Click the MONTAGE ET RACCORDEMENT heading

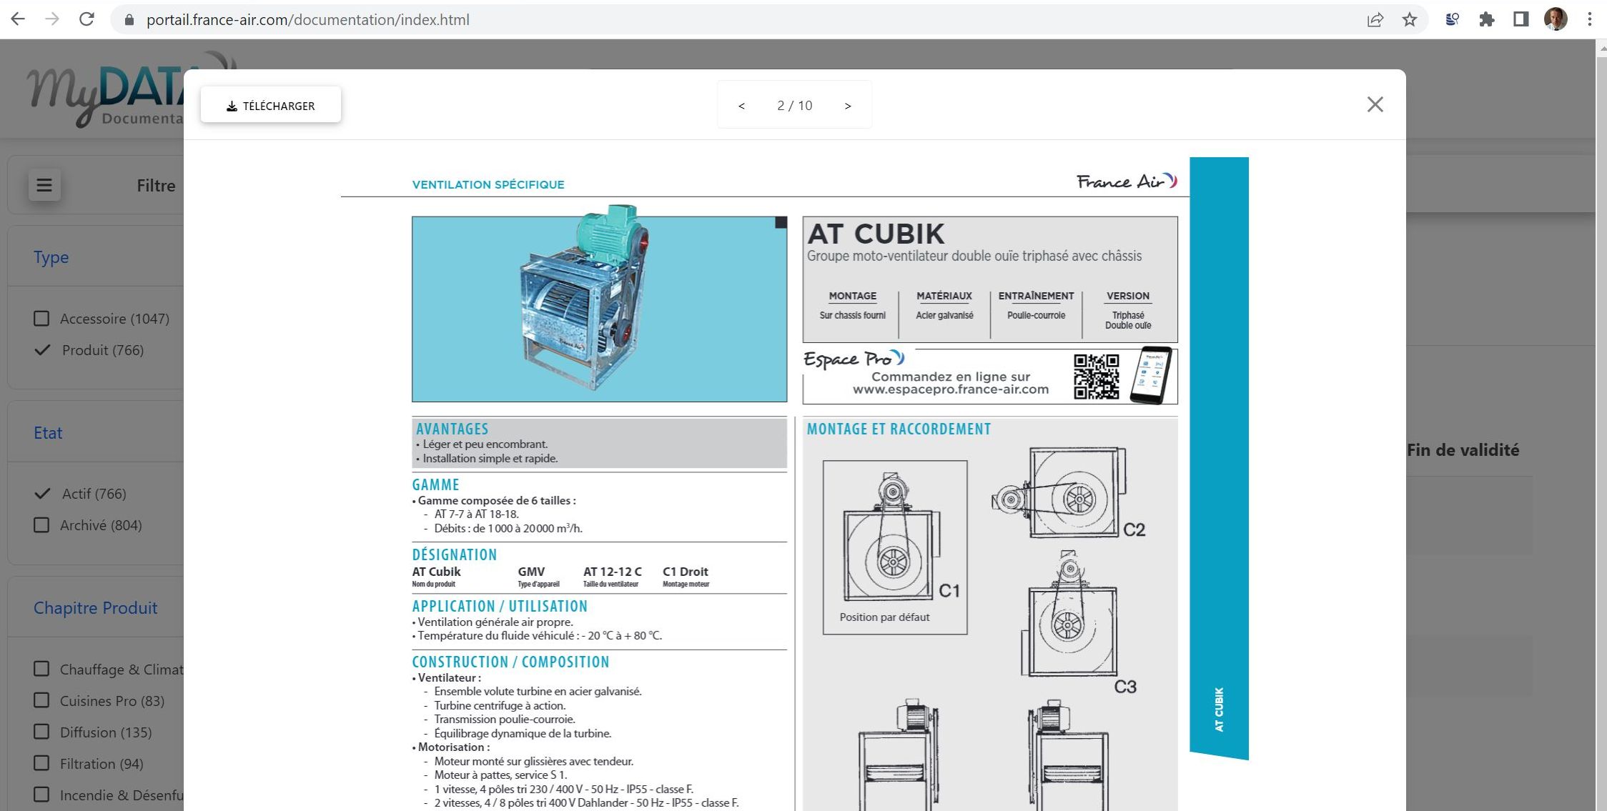click(x=899, y=429)
